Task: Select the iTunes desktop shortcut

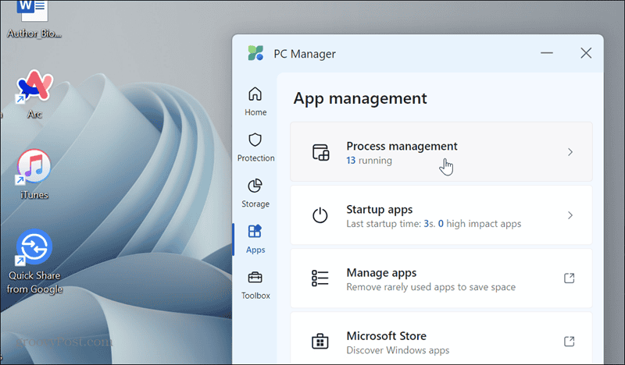Action: (34, 175)
